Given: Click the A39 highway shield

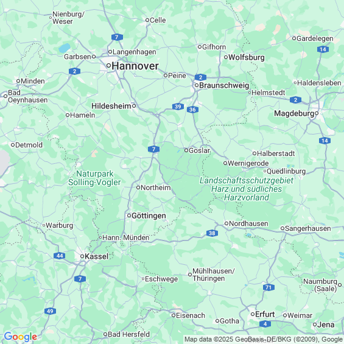Looking at the screenshot, I should [178, 107].
